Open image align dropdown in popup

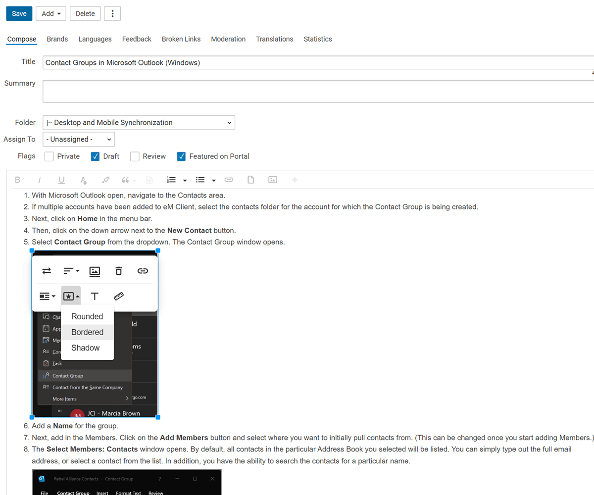71,271
